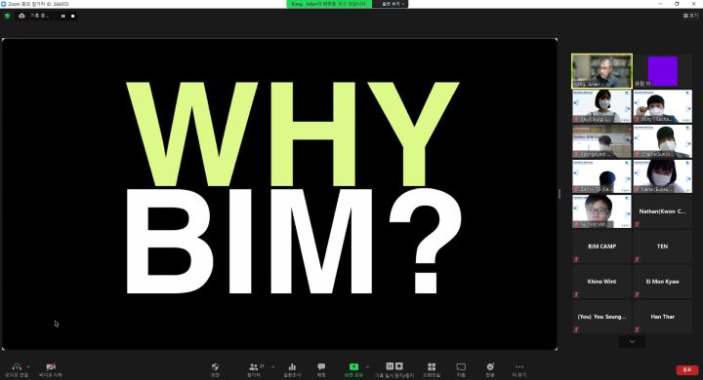Click the green Share Screen icon
Screen dimensions: 703x380
pyautogui.click(x=353, y=366)
